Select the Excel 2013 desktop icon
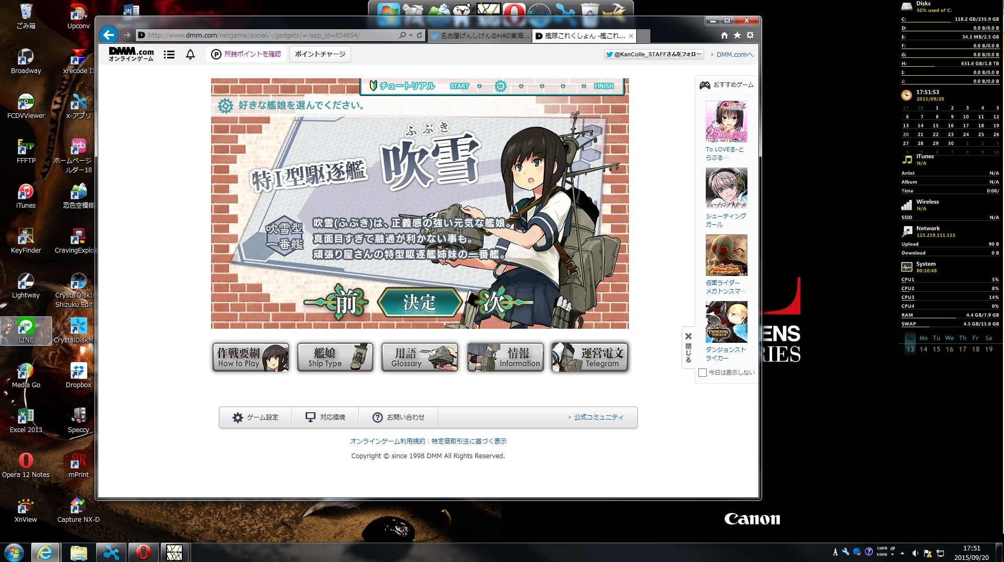Image resolution: width=1004 pixels, height=562 pixels. point(26,421)
